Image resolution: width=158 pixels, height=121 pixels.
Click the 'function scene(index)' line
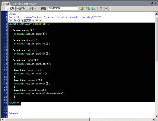click(30, 90)
